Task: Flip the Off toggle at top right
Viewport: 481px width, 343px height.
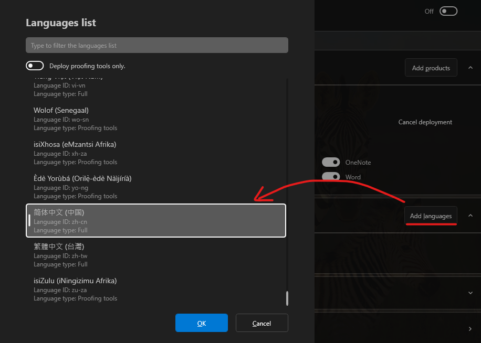Action: tap(448, 11)
